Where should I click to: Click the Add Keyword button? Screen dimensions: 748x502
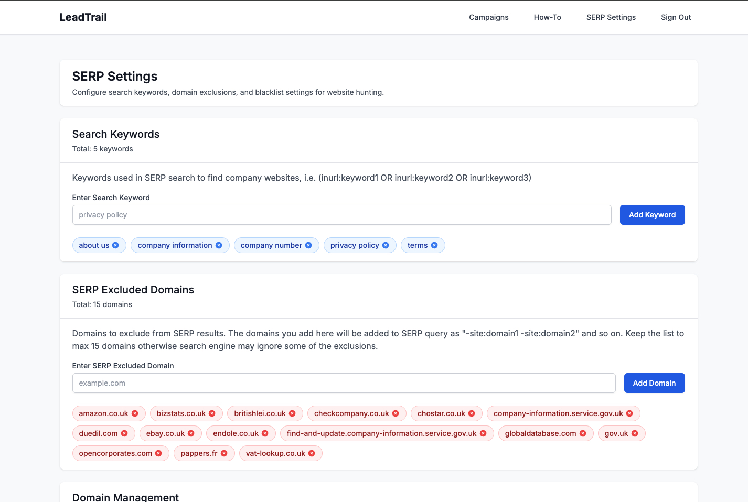652,215
